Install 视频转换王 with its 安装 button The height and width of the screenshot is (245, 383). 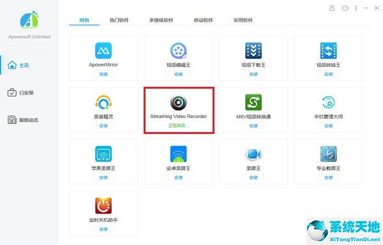tap(328, 74)
